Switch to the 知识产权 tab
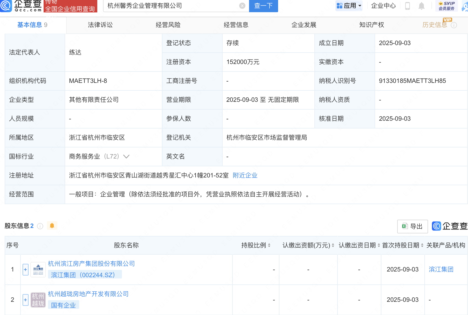Screen dimensions: 468x315 (x=371, y=25)
